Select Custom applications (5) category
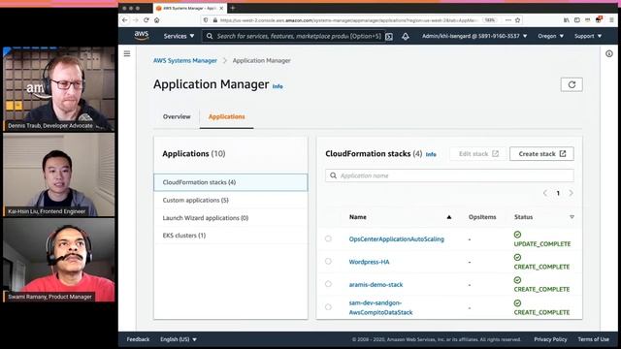The height and width of the screenshot is (349, 621). point(231,201)
